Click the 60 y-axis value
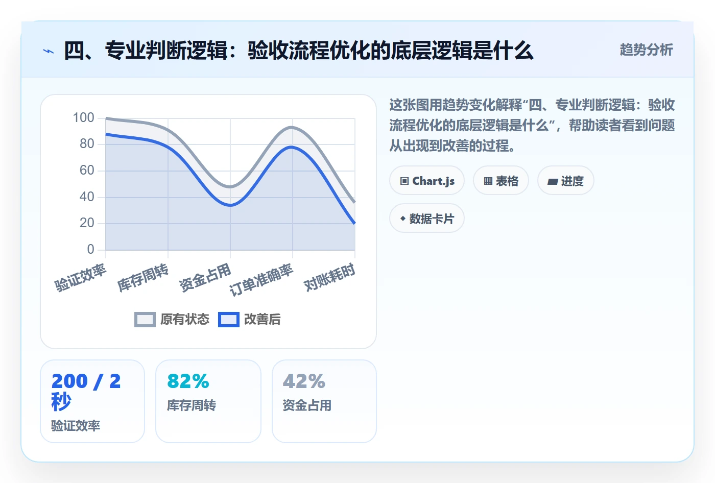Screen dimensions: 715x483 [87, 171]
